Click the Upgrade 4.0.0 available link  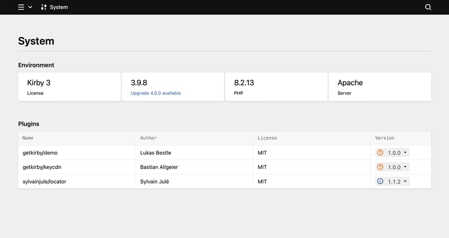point(155,93)
